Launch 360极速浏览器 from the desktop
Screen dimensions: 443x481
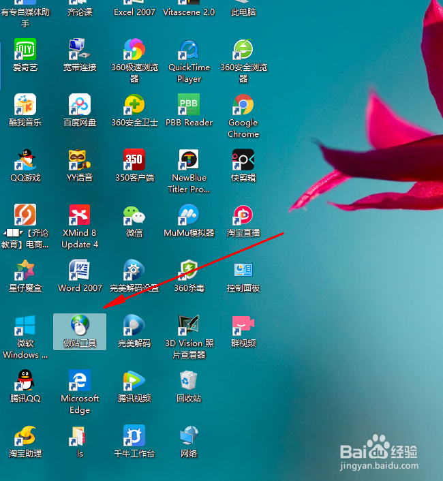(134, 49)
